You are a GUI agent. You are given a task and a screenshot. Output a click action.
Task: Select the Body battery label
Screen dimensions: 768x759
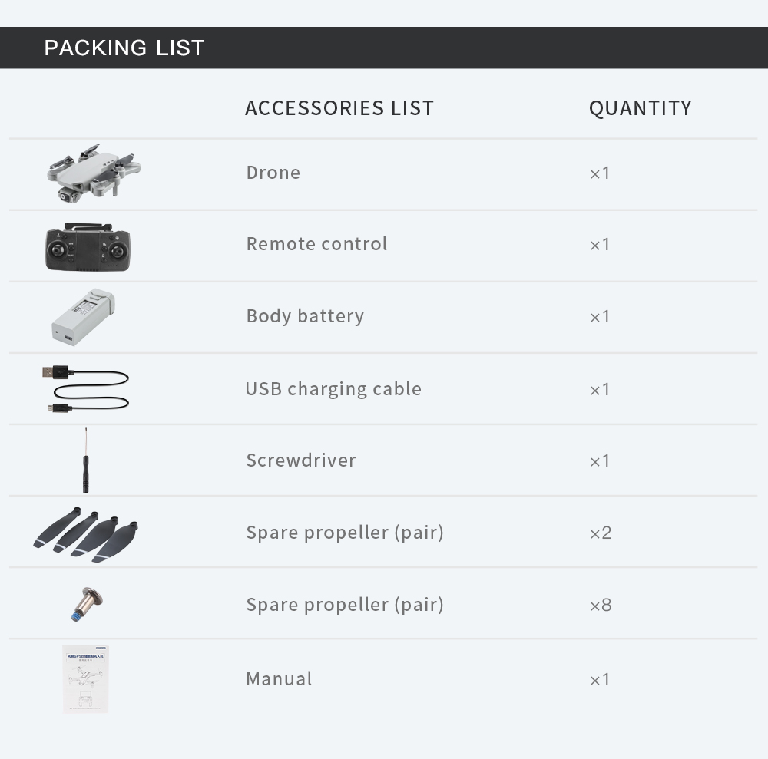305,316
